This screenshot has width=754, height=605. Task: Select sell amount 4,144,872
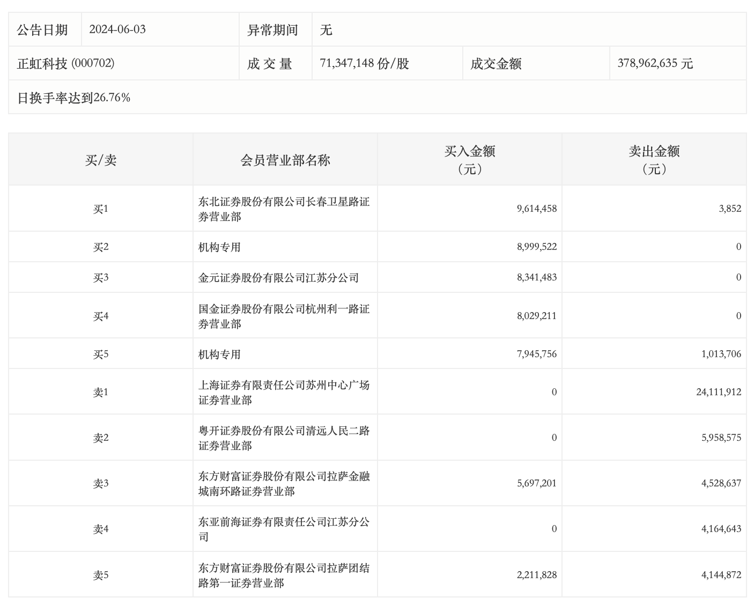click(x=721, y=575)
